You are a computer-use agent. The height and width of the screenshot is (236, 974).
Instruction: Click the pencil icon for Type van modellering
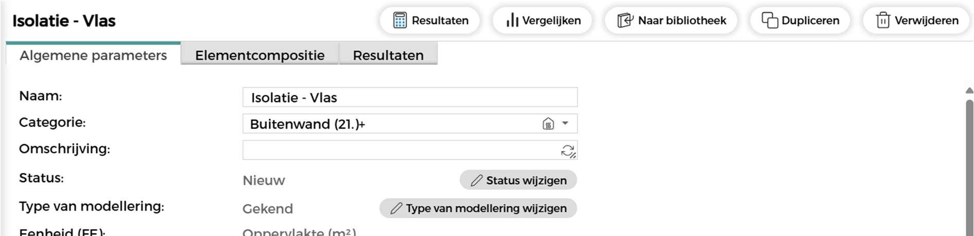396,208
